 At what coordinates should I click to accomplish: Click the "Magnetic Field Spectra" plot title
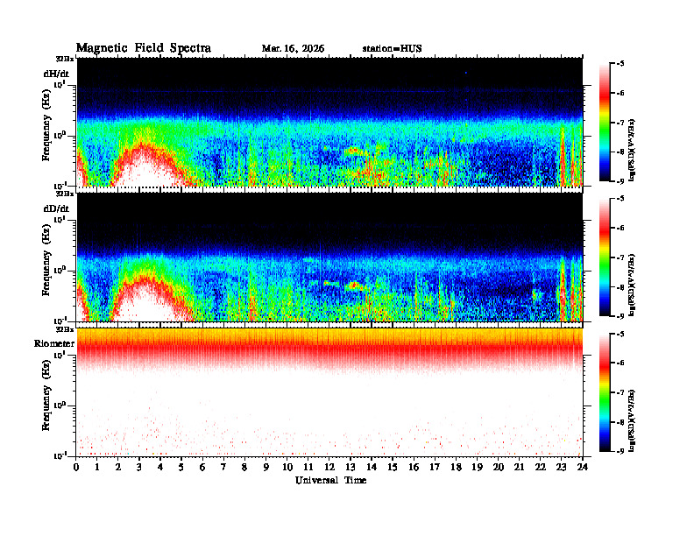(144, 48)
